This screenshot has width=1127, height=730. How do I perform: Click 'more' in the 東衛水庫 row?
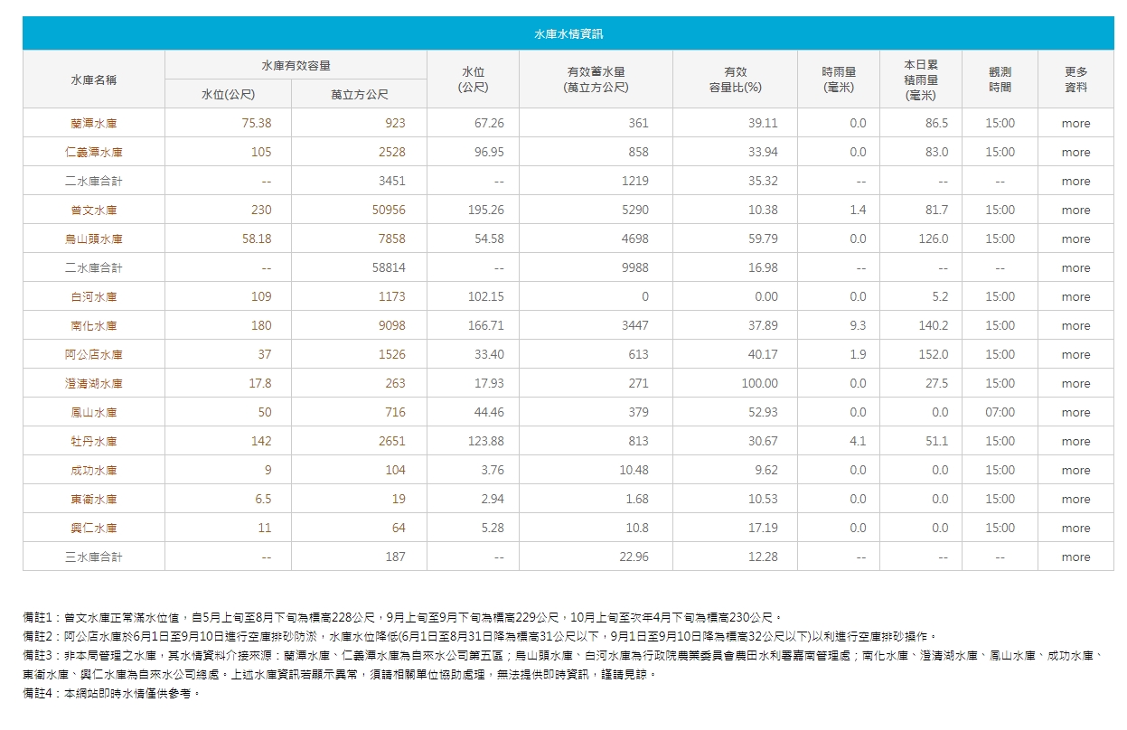[x=1075, y=500]
